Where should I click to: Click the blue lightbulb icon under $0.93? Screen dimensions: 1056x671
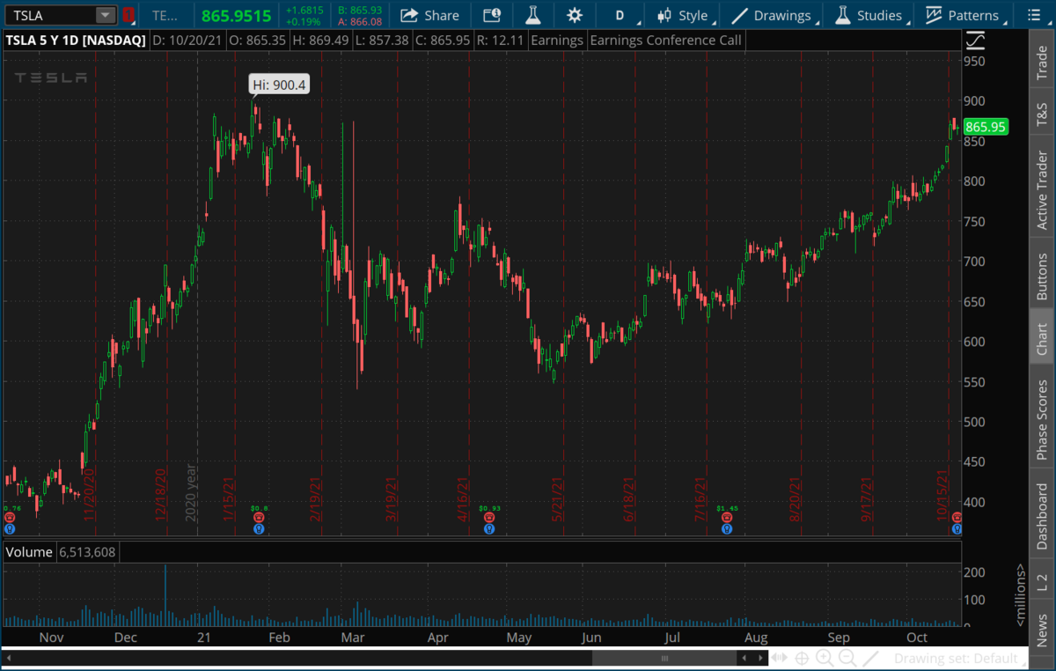489,529
